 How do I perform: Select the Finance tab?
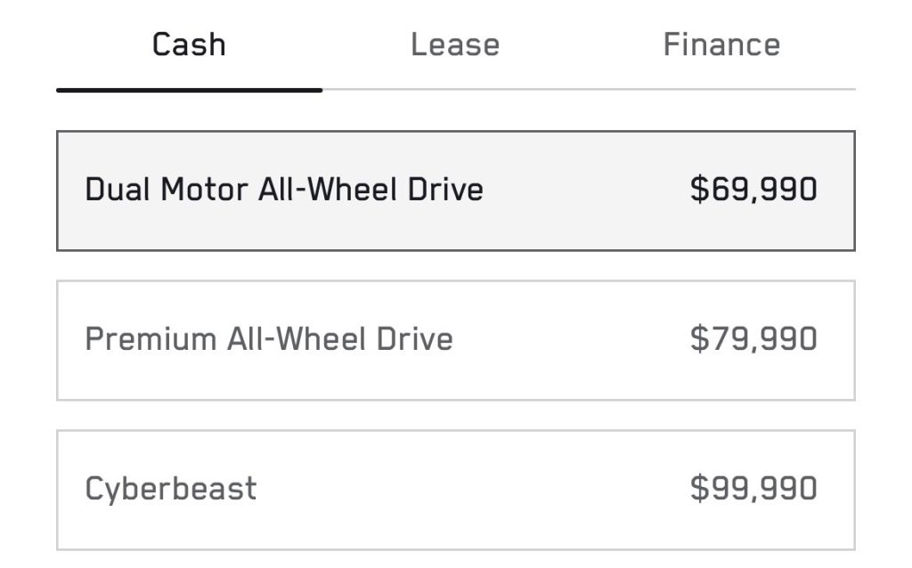point(721,45)
